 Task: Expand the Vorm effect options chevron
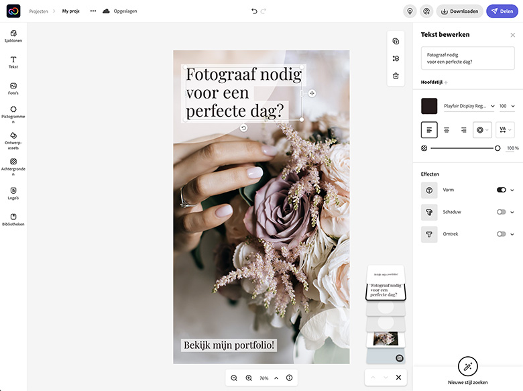point(512,190)
